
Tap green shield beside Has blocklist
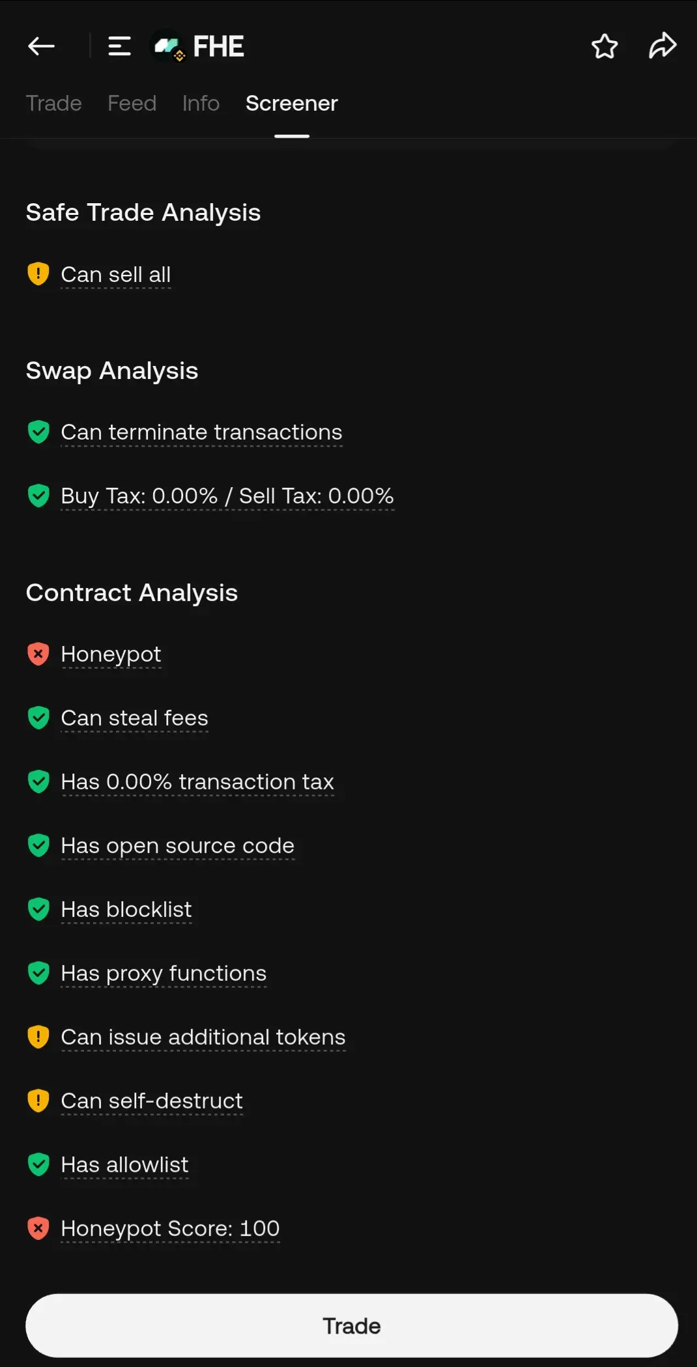38,909
